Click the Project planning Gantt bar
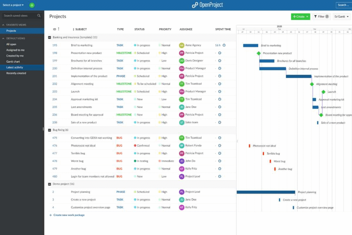Image resolution: width=352 pixels, height=235 pixels. pyautogui.click(x=266, y=192)
